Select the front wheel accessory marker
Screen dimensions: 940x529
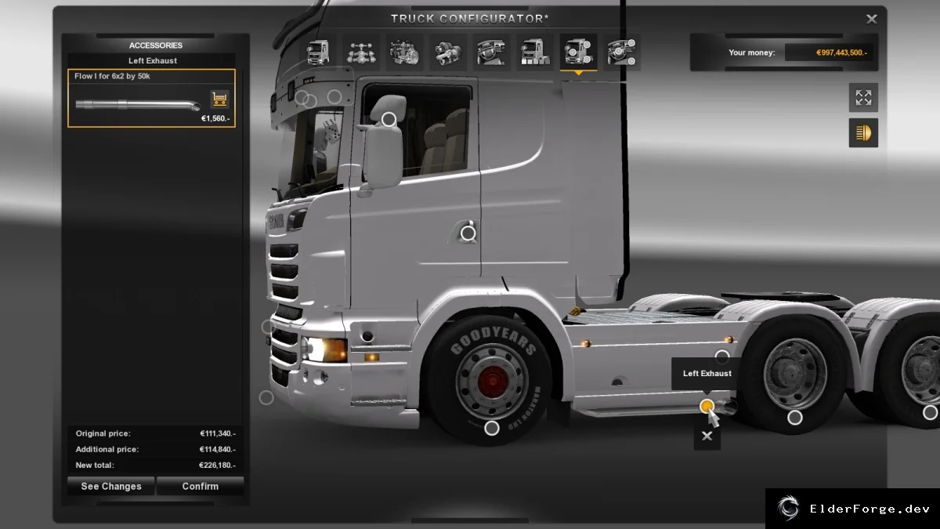pos(492,428)
